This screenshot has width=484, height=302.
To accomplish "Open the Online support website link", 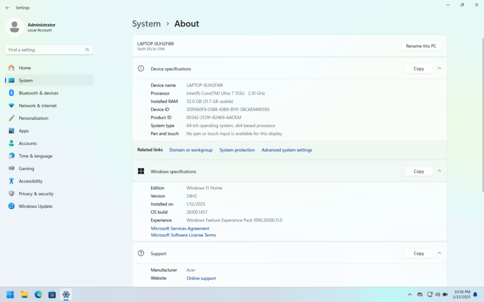I will [201, 278].
